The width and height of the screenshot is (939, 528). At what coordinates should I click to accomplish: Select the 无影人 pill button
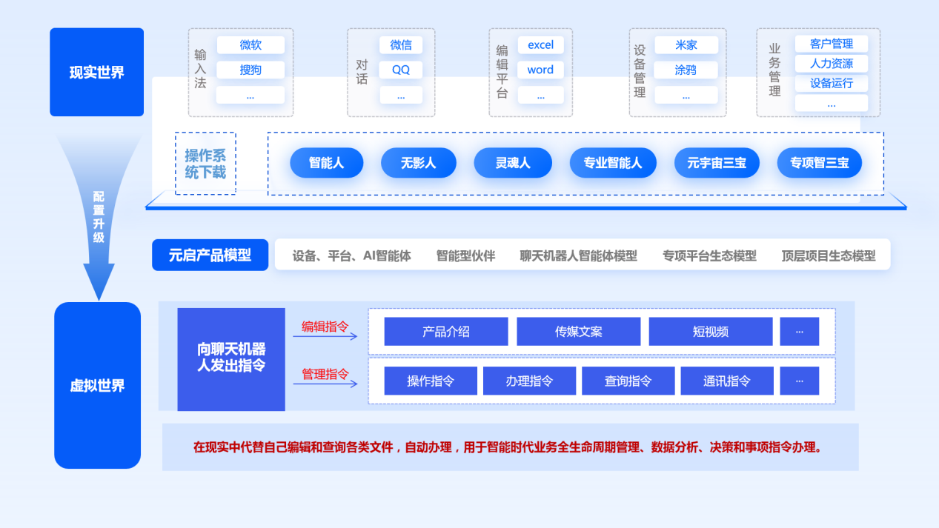click(x=418, y=163)
